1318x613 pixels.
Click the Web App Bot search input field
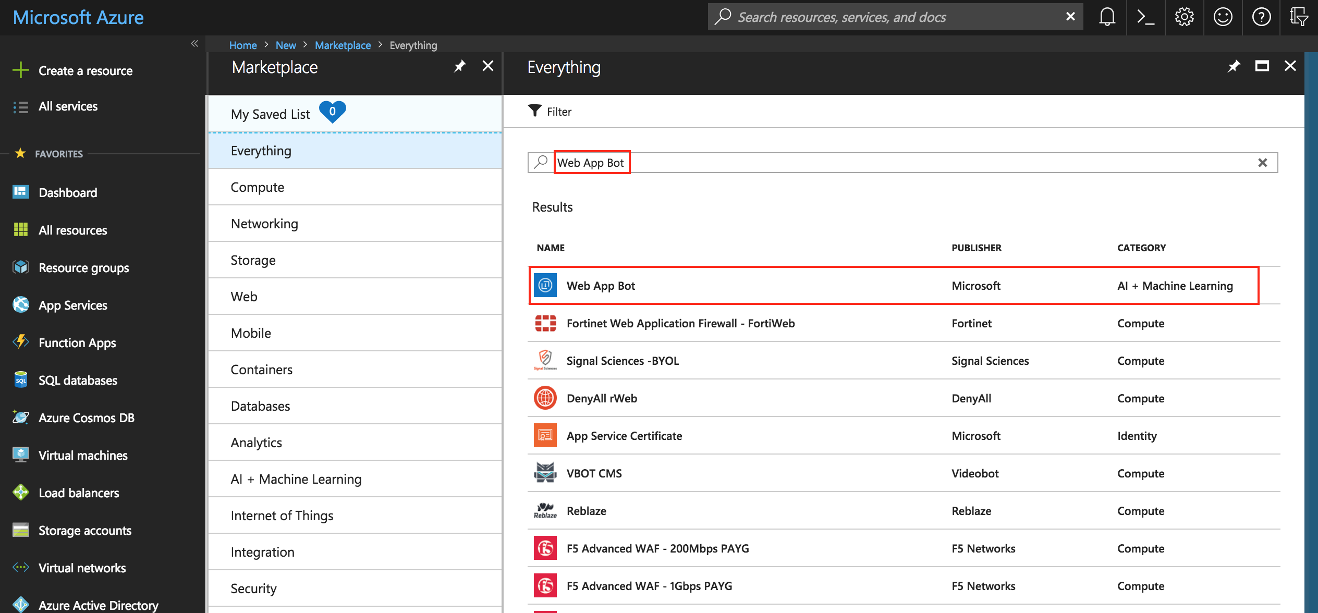[904, 162]
